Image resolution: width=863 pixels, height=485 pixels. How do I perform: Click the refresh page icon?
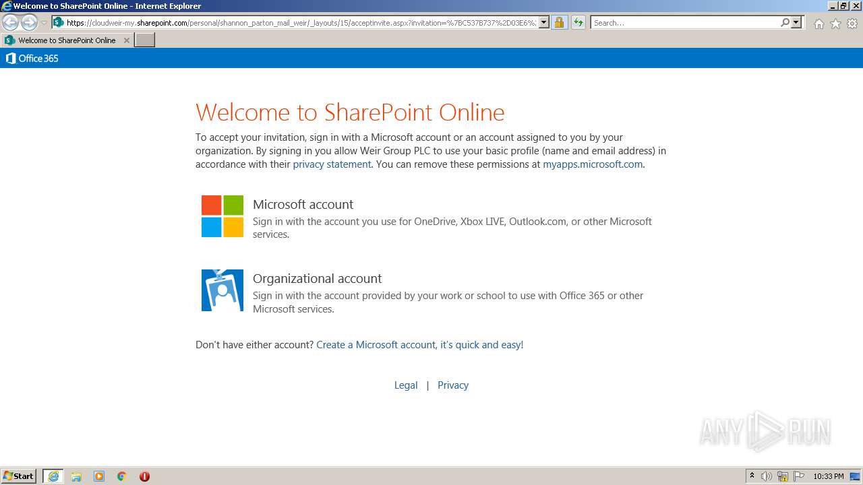click(x=578, y=22)
